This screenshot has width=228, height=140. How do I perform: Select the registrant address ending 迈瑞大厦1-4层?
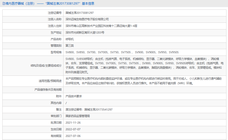[x=101, y=26]
